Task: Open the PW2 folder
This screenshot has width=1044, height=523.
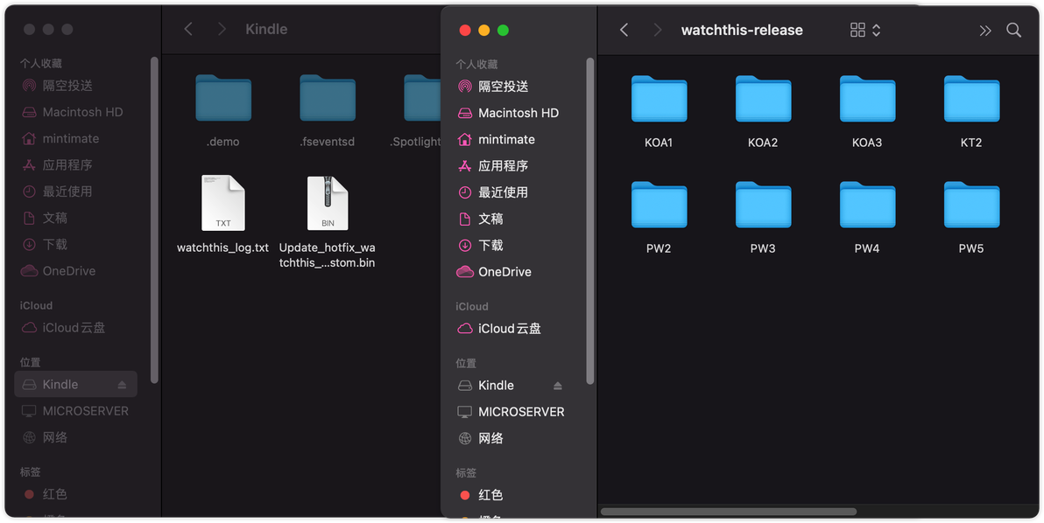Action: pos(659,206)
